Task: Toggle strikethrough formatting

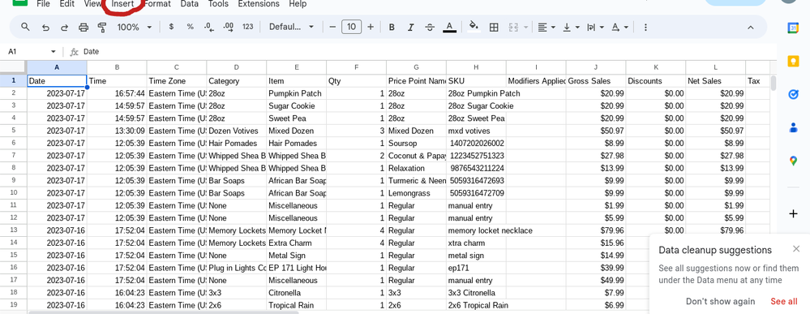Action: (x=430, y=28)
